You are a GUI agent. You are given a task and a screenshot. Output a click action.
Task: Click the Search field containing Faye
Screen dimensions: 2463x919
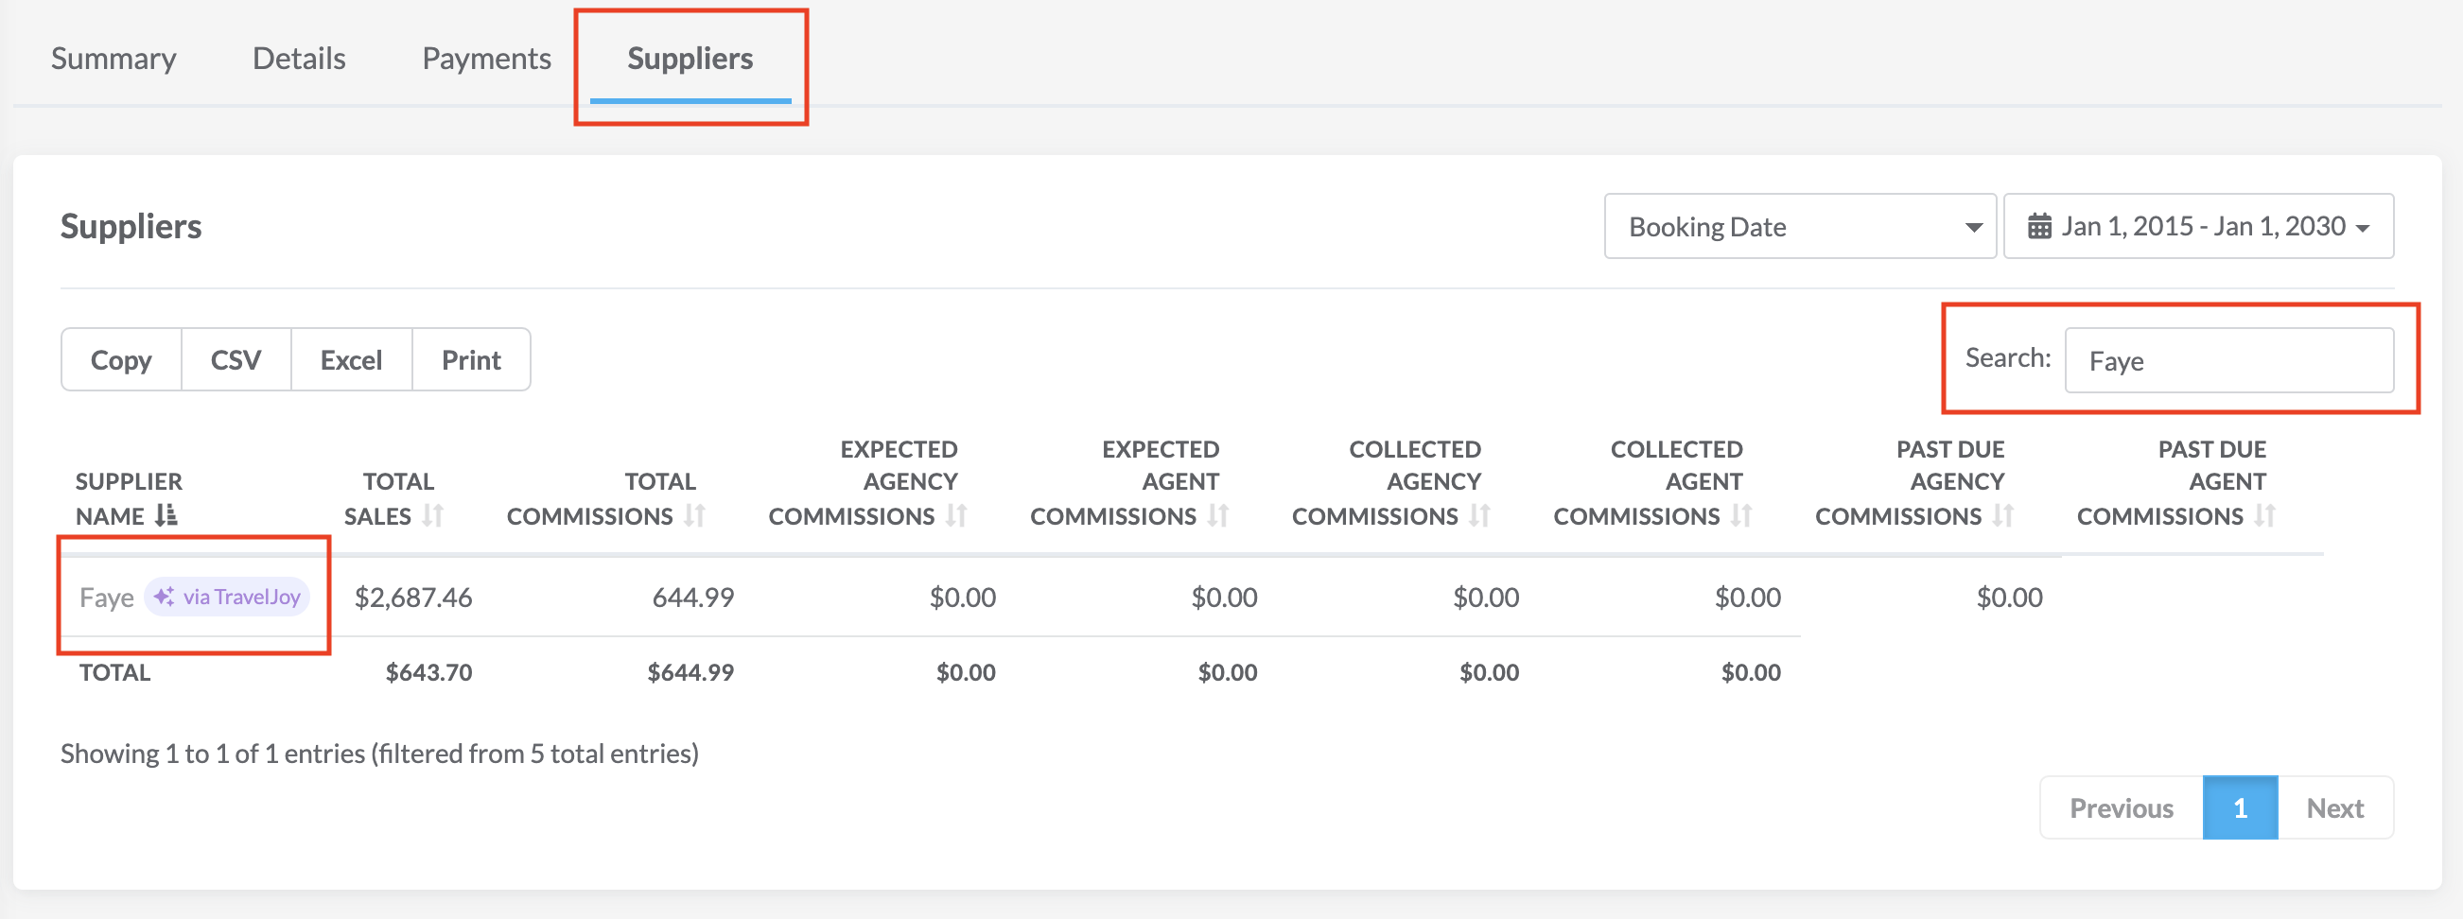tap(2228, 360)
